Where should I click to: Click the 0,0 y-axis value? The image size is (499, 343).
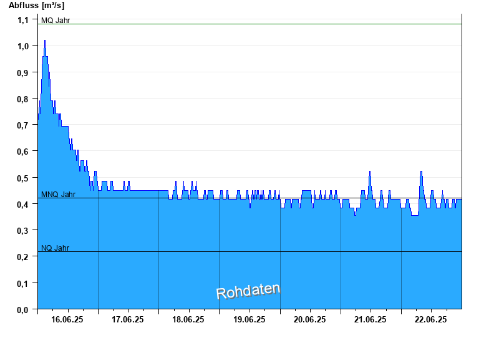coord(22,309)
